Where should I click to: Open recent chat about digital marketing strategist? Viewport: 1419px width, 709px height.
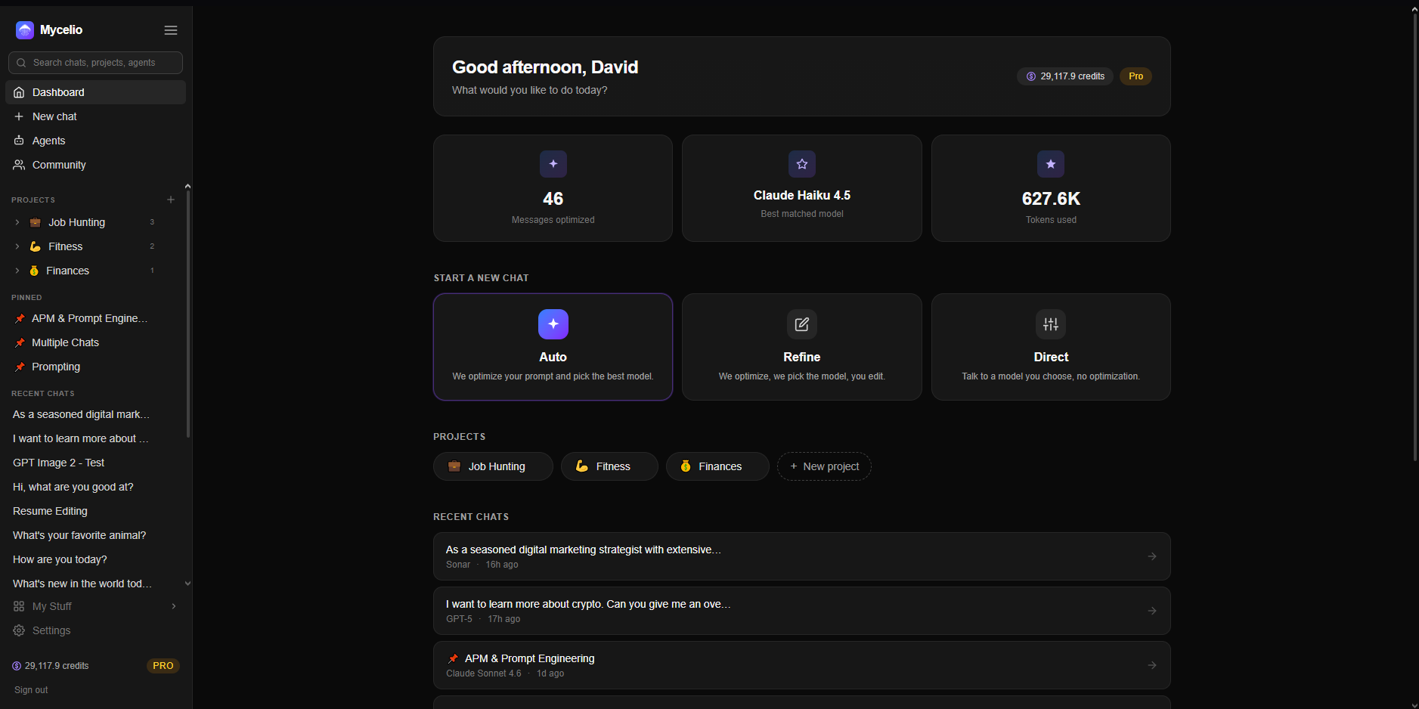(802, 556)
